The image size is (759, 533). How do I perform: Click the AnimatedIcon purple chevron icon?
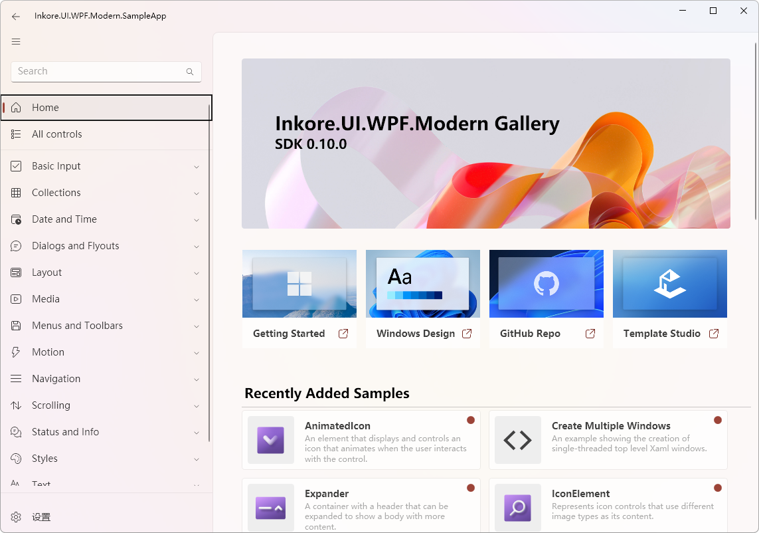(270, 440)
